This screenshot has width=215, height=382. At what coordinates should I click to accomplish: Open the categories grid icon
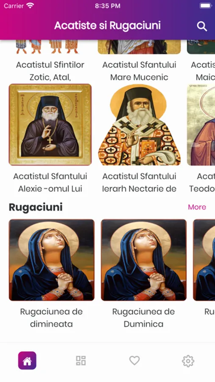(x=81, y=360)
